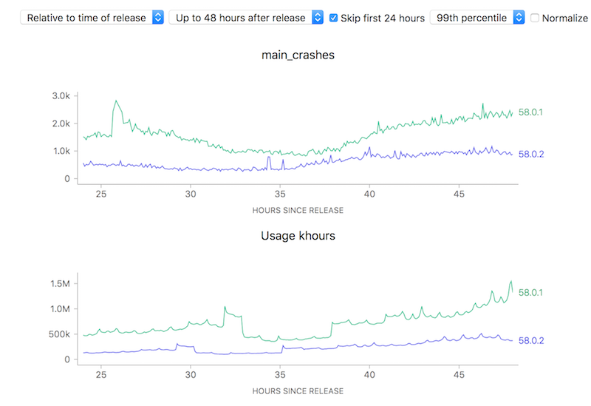Select the 58.0.2 legend label in main_crashes
Viewport: 591px width, 406px height.
tap(531, 154)
